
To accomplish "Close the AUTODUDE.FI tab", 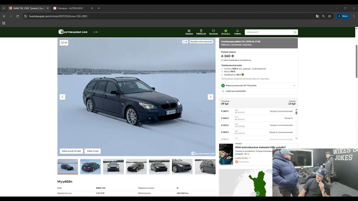I will [x=92, y=8].
